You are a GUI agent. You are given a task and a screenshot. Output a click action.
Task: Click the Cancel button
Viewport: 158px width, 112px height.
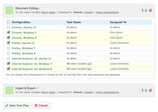(41, 105)
